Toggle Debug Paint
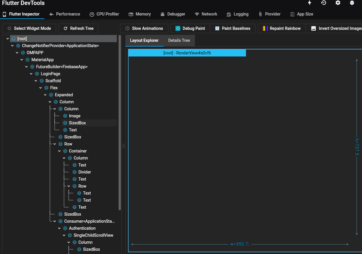 190,28
